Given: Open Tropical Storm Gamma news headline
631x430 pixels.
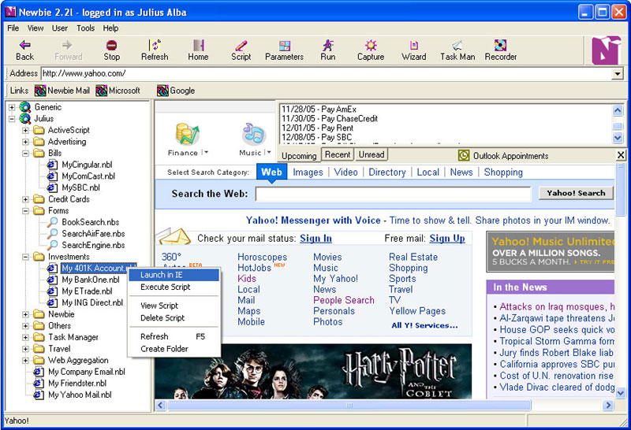Looking at the screenshot, I should point(557,341).
